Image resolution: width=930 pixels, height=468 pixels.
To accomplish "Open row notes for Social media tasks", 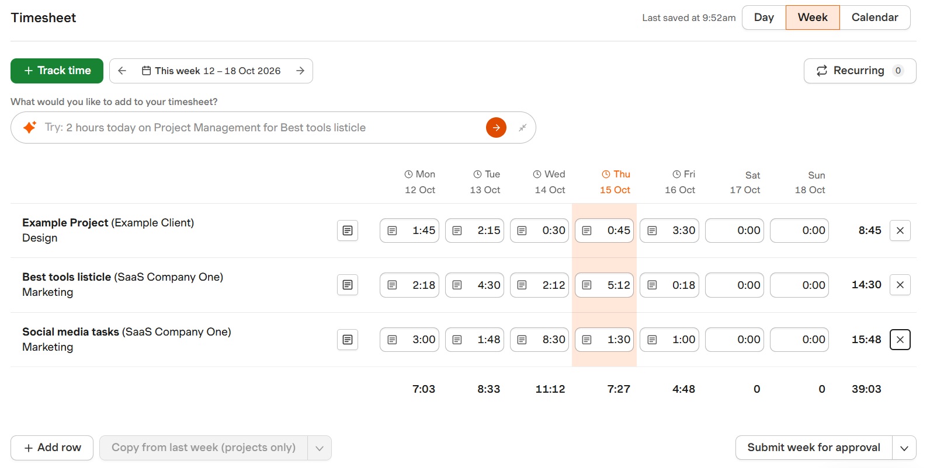I will point(348,340).
